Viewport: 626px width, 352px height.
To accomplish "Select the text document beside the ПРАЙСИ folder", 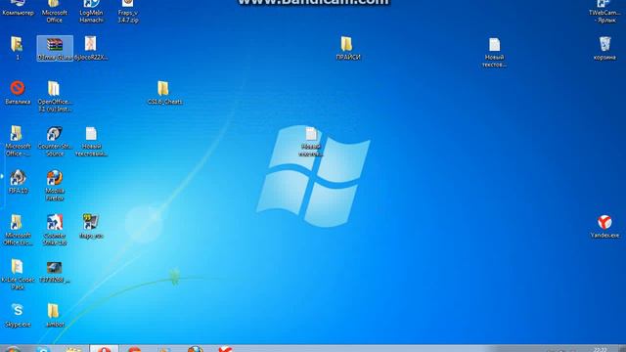I will (x=494, y=52).
